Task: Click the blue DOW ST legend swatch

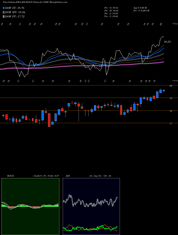Action: pyautogui.click(x=4, y=8)
